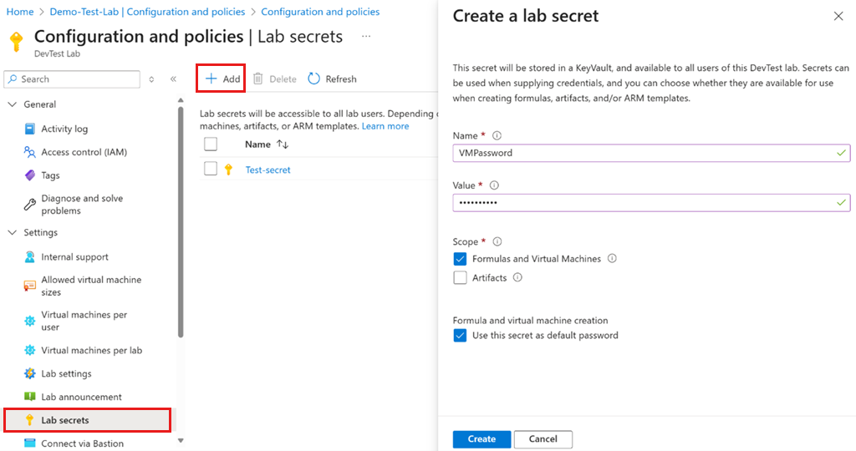Open the ellipsis menu beside page title
856x451 pixels.
point(366,37)
